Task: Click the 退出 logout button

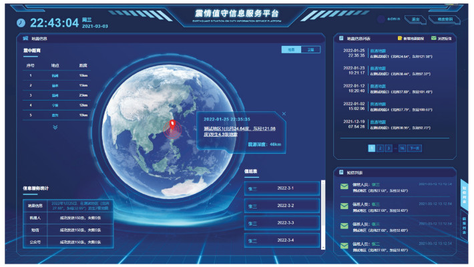Action: point(416,19)
